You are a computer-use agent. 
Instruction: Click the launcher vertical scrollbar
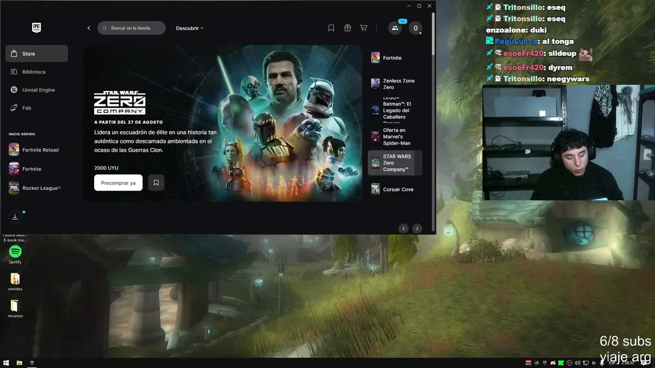point(433,33)
